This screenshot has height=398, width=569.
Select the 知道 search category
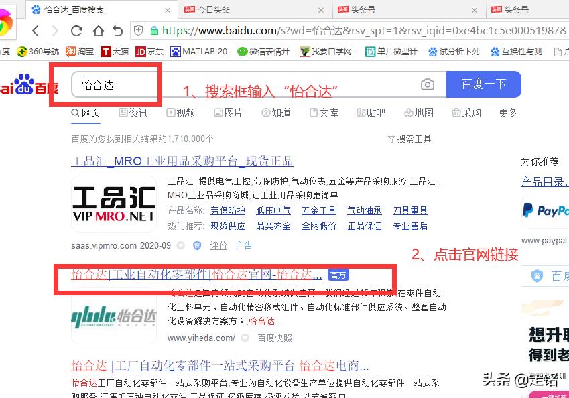[276, 113]
